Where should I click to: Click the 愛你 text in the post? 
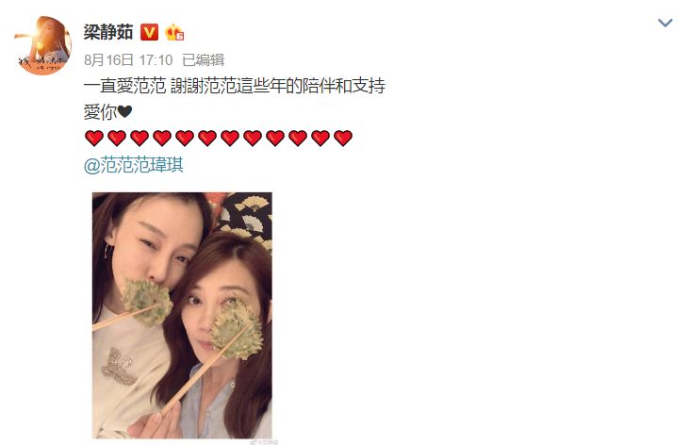point(100,112)
